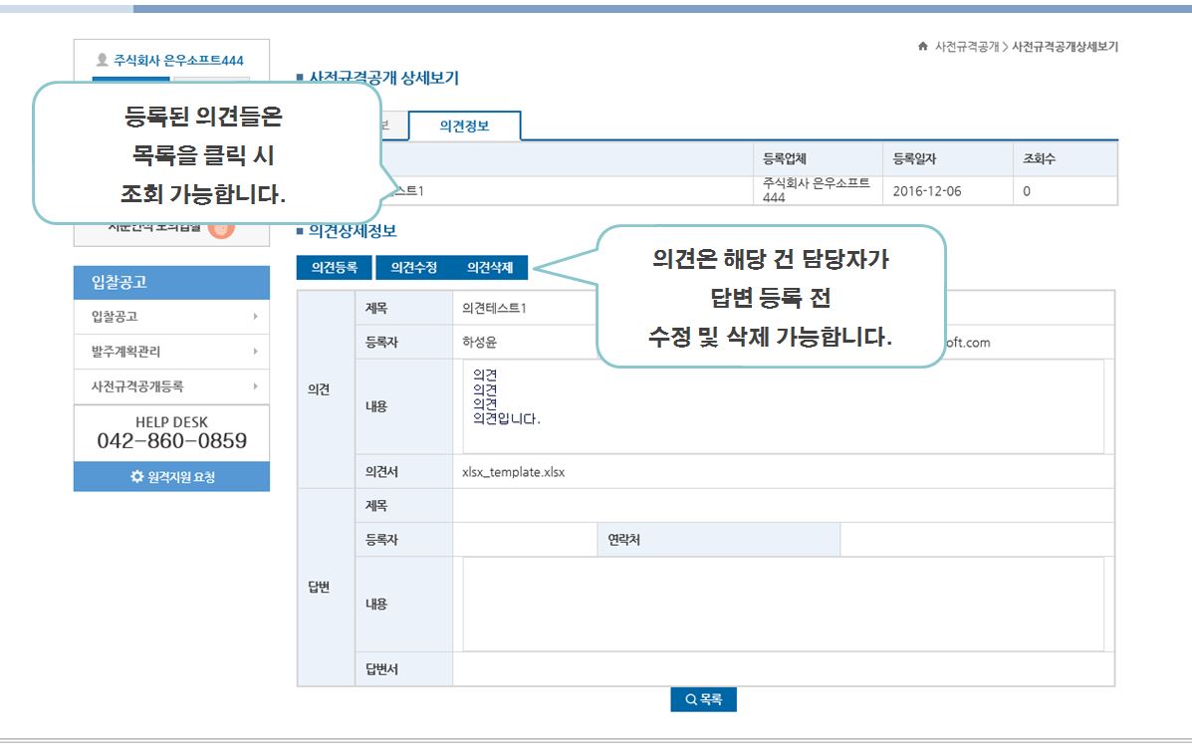The height and width of the screenshot is (747, 1192).
Task: Click the 의견테스트1 title value
Action: coord(494,308)
